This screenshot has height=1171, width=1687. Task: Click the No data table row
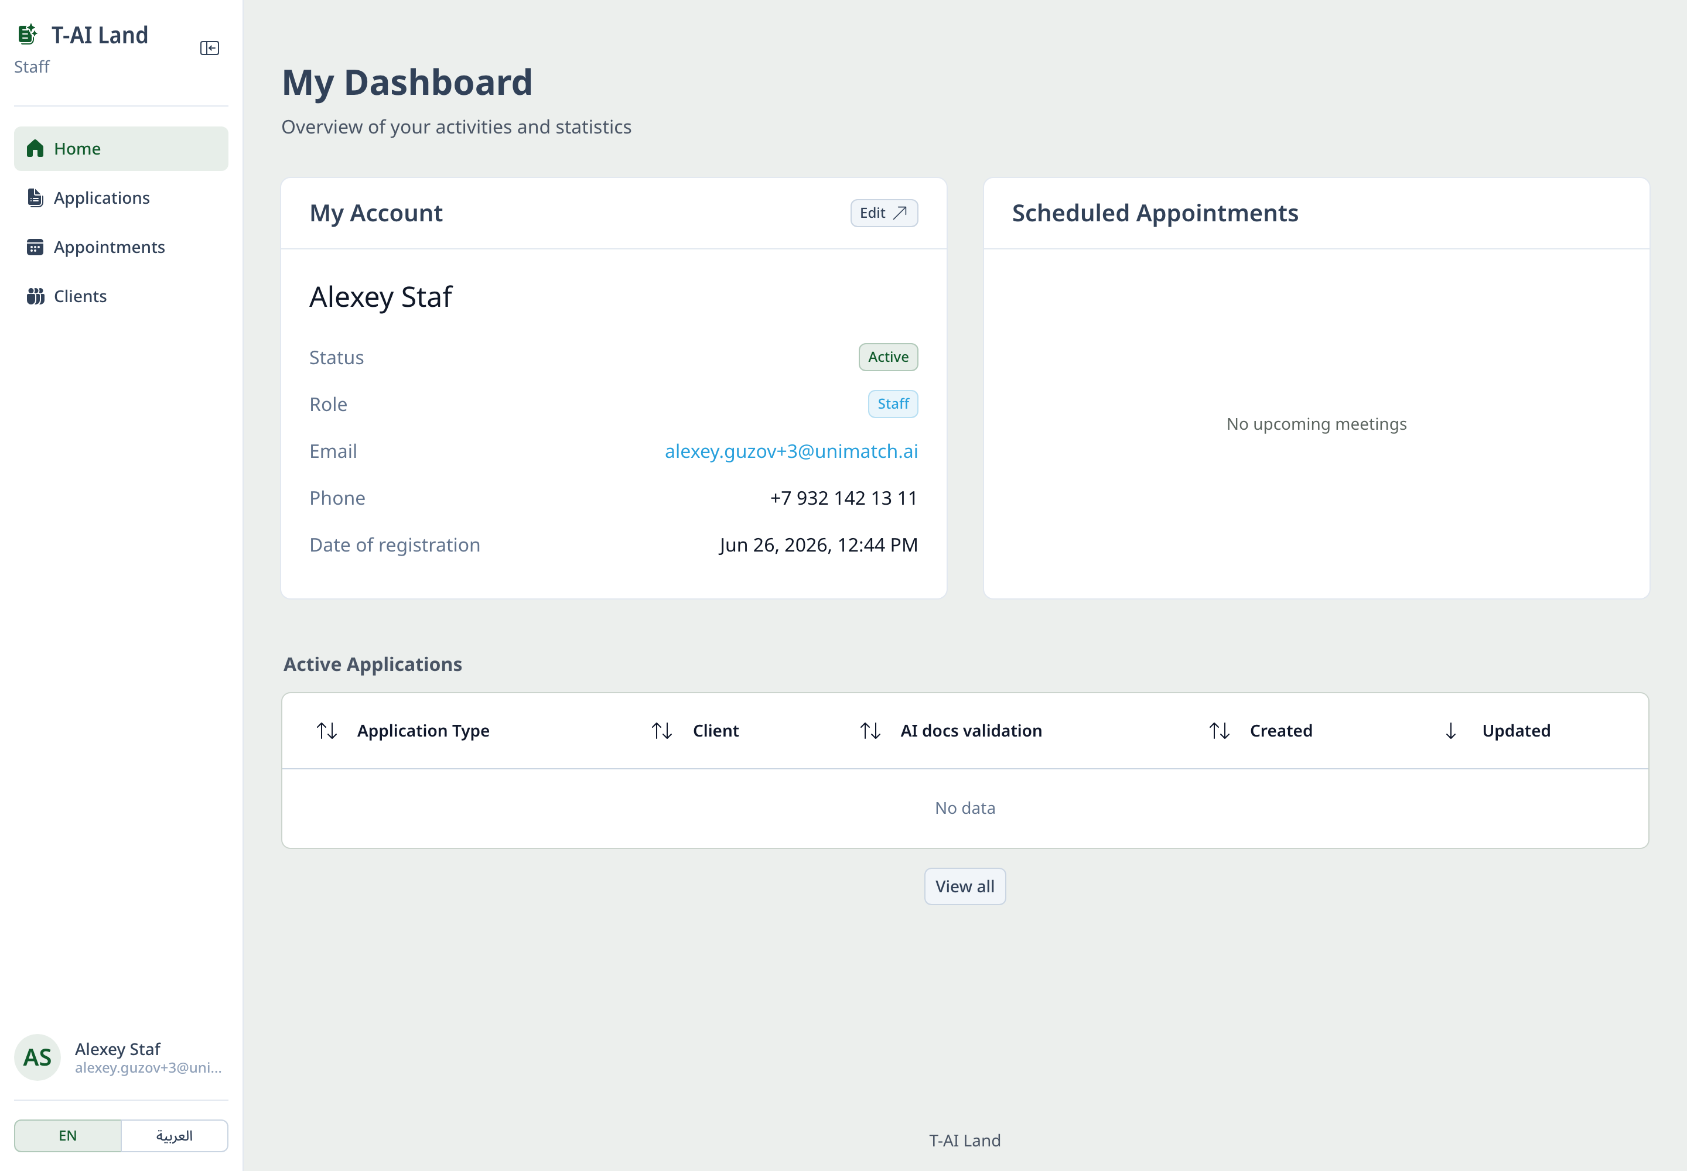[x=965, y=809]
